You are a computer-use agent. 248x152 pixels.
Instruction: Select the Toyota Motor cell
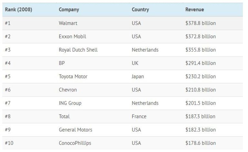coord(73,77)
